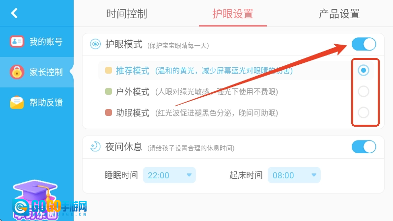Open the 睡眠时间 22:00 dropdown

[x=169, y=175]
